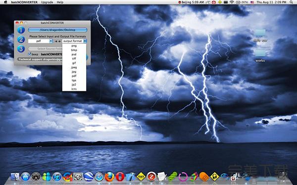Screen dimensions: 297x185
Task: Click the yellow diamond menu bar icon
Action: 220,2
